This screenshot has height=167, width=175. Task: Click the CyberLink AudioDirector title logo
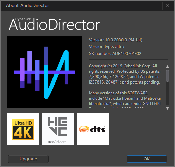(54, 24)
